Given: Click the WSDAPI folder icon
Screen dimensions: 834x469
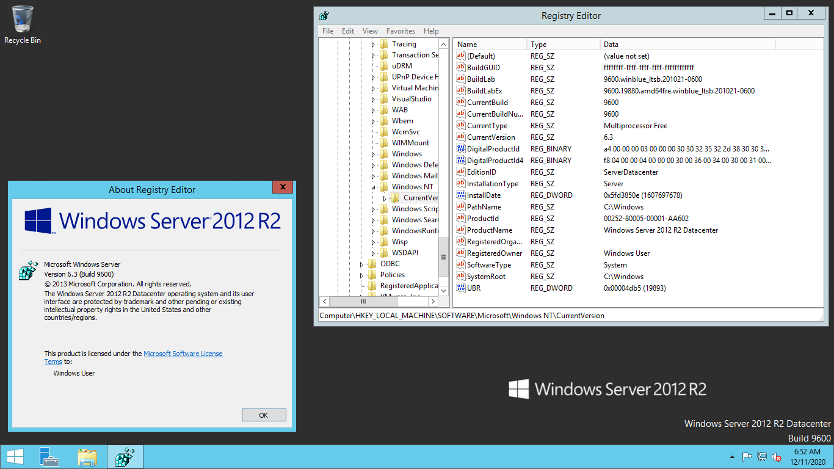Looking at the screenshot, I should pyautogui.click(x=383, y=253).
